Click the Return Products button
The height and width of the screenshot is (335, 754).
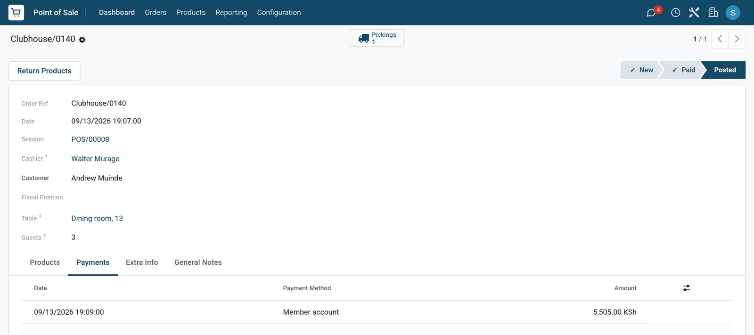coord(44,71)
